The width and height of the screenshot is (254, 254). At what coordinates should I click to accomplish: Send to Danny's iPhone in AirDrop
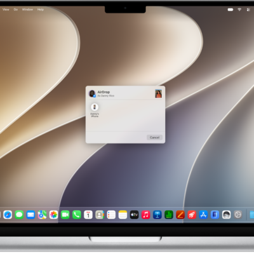point(95,110)
